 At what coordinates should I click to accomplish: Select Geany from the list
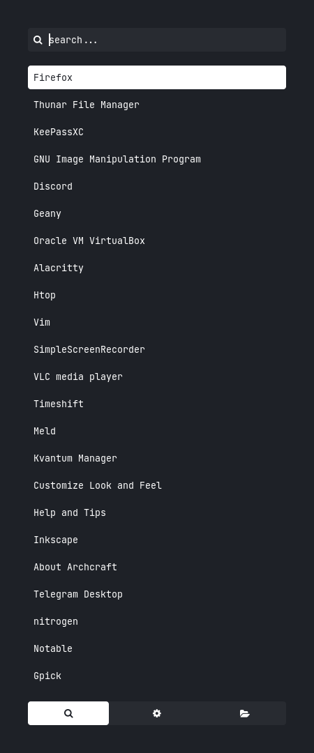[157, 213]
